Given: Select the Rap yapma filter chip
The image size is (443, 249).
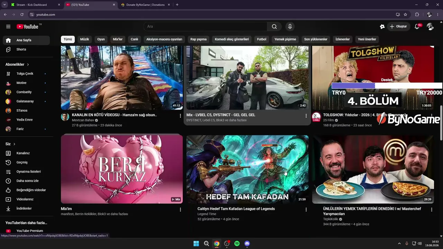Looking at the screenshot, I should [x=198, y=39].
